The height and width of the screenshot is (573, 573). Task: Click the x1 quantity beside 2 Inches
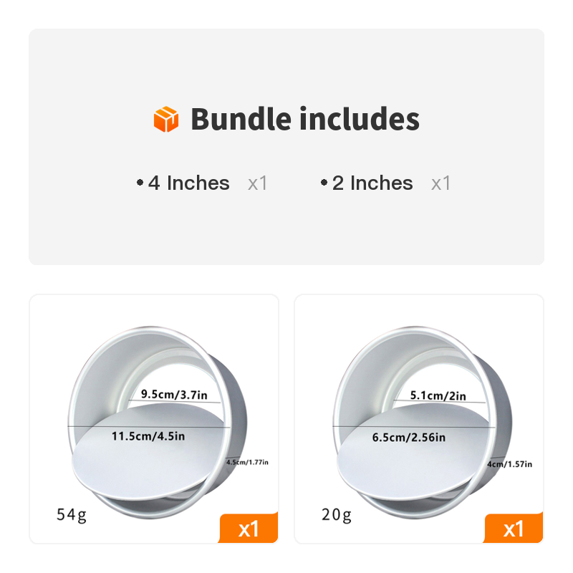tap(441, 183)
